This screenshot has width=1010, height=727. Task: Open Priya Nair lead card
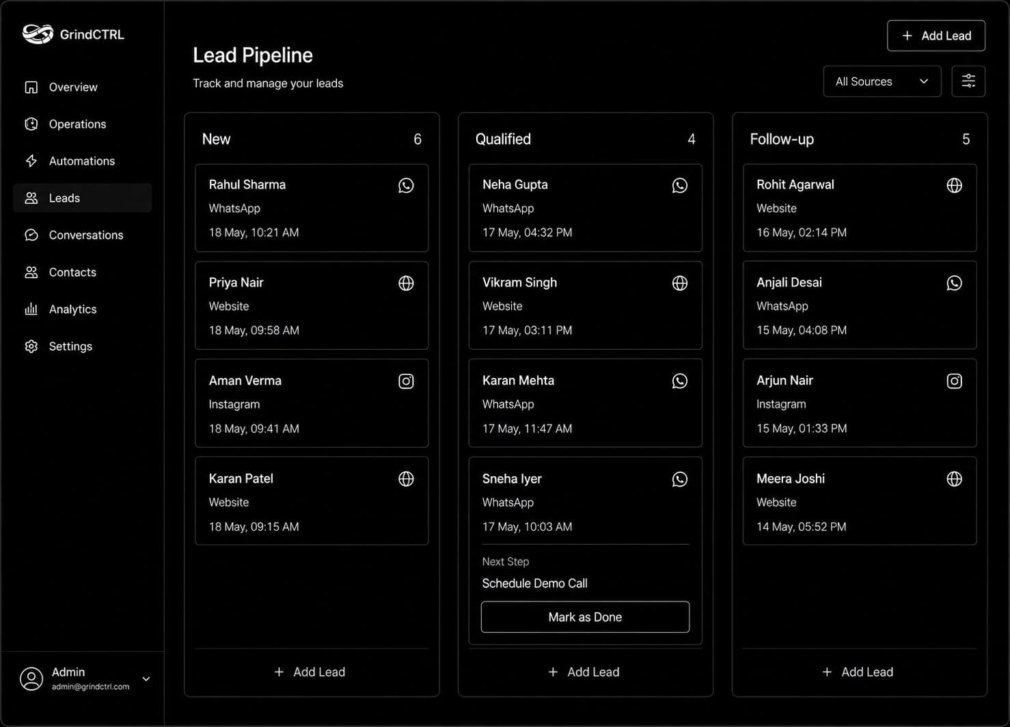tap(312, 305)
